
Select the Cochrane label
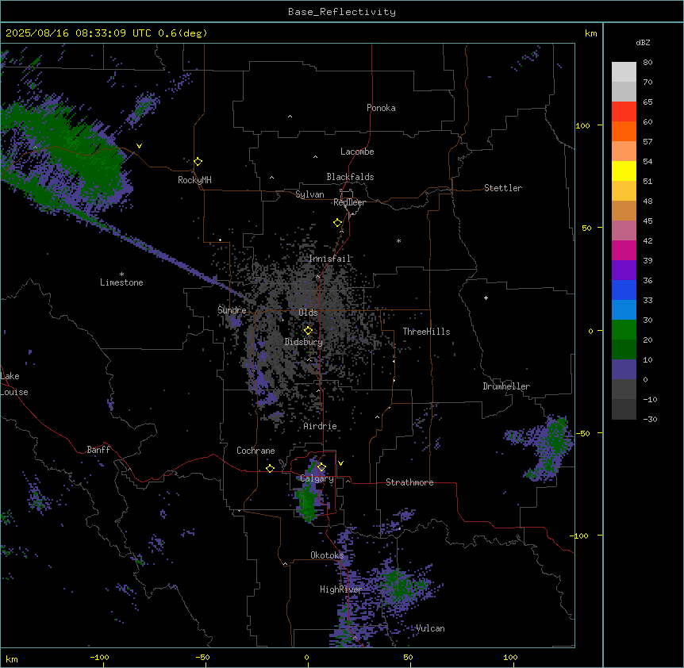(256, 451)
